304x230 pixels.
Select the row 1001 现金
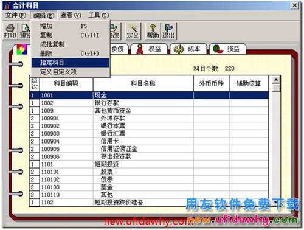tap(149, 96)
